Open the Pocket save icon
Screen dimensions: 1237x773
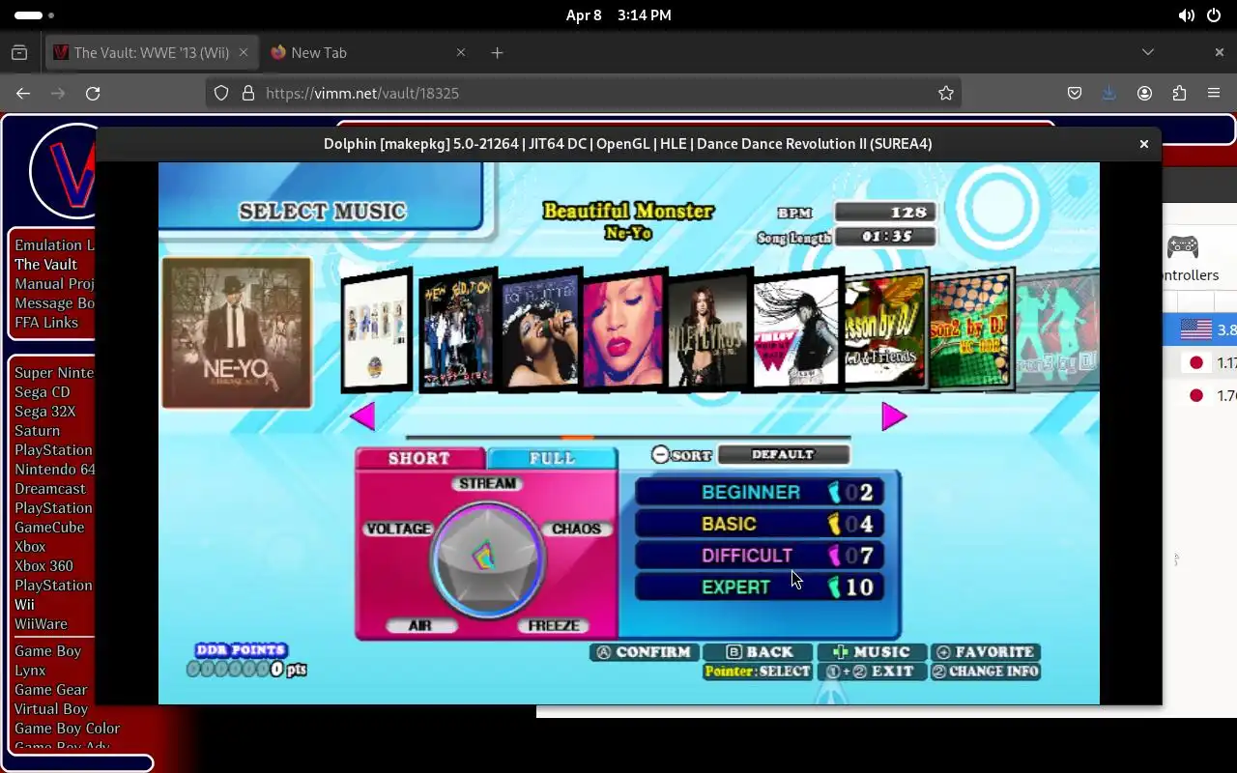[x=1075, y=93]
